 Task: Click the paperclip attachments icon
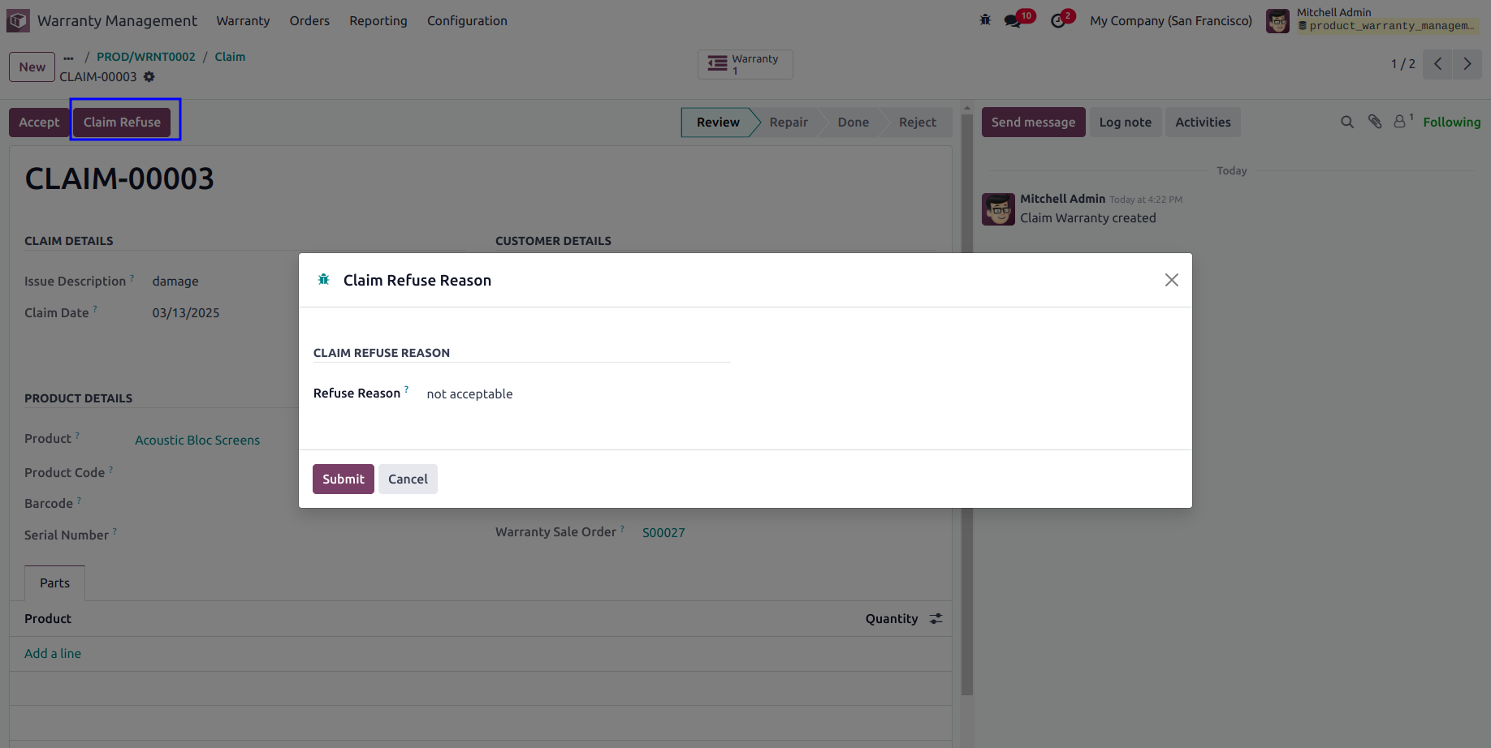(1375, 122)
